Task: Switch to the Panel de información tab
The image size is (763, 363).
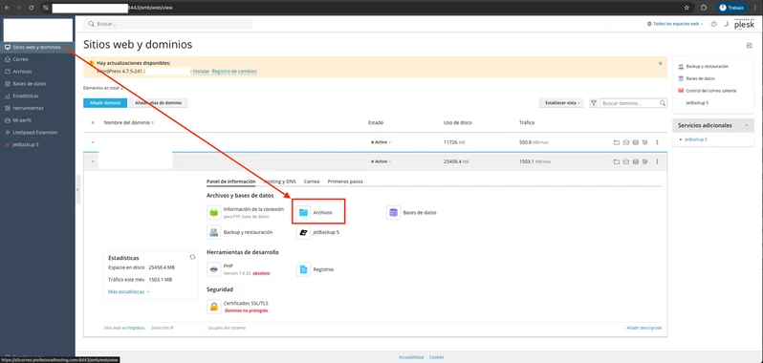Action: coord(230,181)
